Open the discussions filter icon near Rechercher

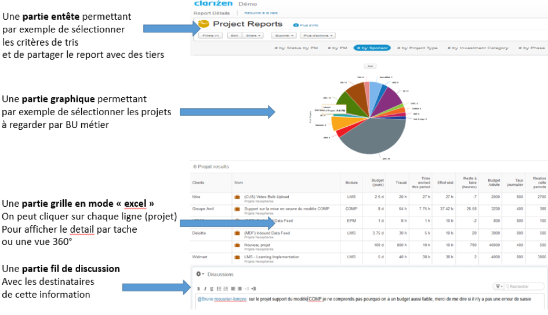(498, 287)
